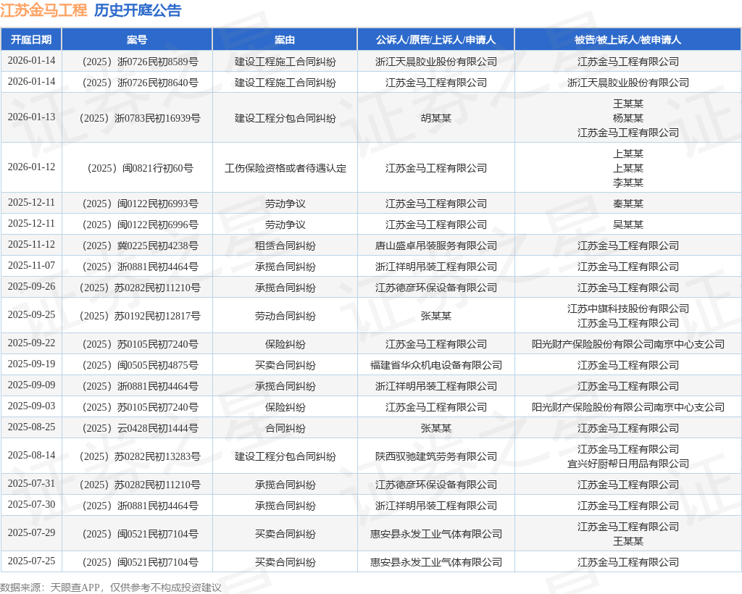
Task: Click defendant 宜兴好厨帮日用品有限公司
Action: coord(628,464)
